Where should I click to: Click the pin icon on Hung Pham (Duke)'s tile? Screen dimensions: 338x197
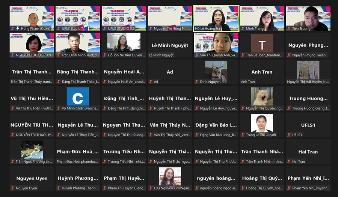(13, 28)
